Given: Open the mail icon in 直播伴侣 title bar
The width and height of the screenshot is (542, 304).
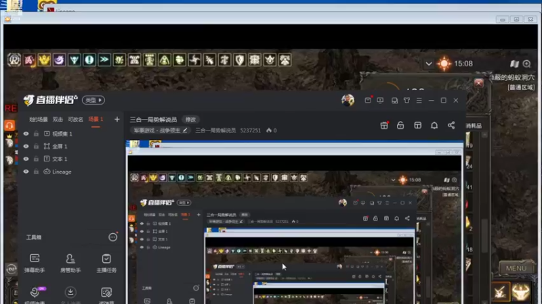Looking at the screenshot, I should click(x=368, y=100).
